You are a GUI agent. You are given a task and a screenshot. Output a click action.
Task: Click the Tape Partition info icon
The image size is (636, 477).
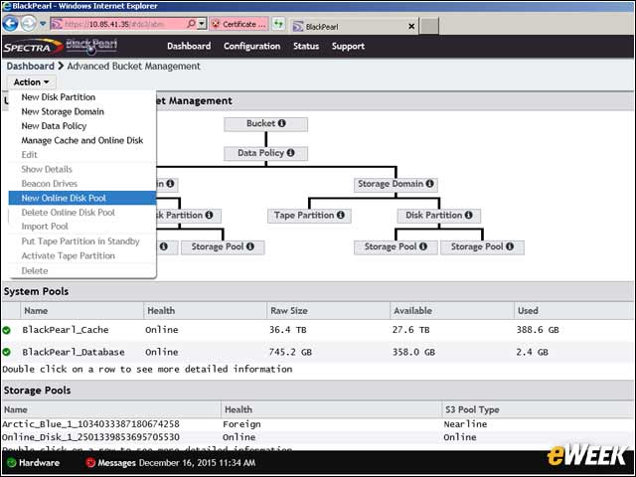pyautogui.click(x=340, y=215)
